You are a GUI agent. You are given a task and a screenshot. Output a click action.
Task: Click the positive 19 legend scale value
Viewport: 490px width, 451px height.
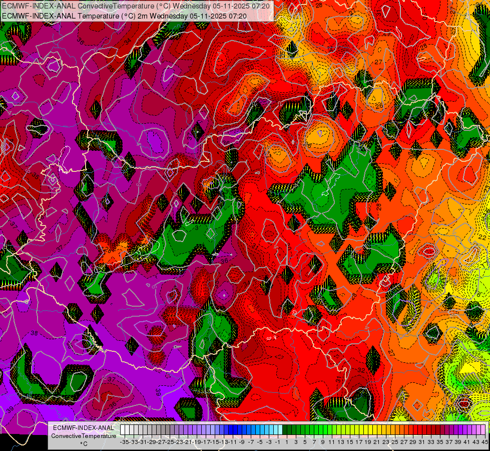click(368, 442)
